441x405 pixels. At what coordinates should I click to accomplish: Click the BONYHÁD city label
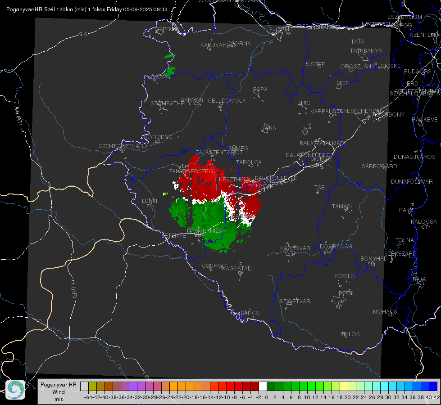(x=374, y=258)
